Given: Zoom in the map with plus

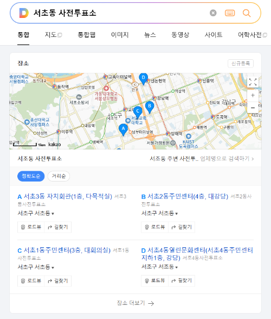Looking at the screenshot, I should 253,95.
